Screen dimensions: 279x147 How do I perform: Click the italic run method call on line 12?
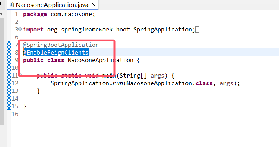(x=118, y=83)
